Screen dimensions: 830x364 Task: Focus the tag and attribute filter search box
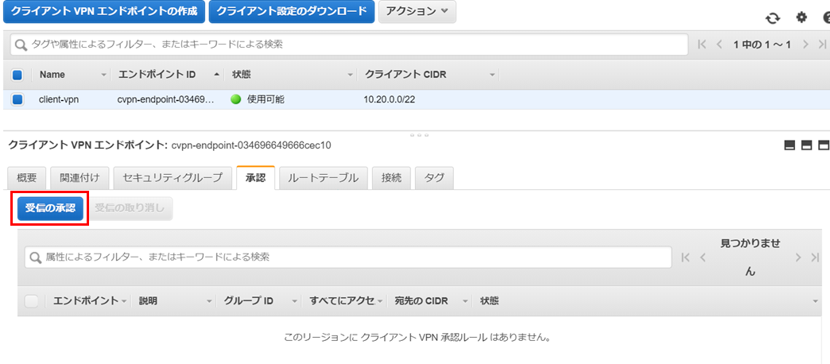pos(349,45)
